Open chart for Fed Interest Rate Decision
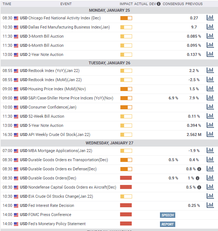Viewport: 218px width, 231px height. point(210,205)
